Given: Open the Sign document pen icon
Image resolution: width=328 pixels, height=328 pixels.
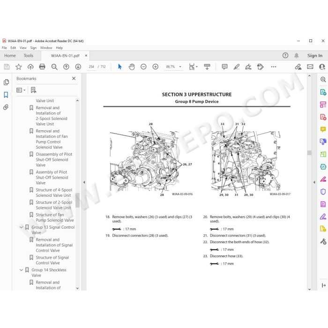Looking at the screenshot, I should click(x=248, y=67).
